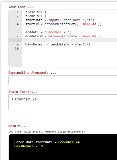Click line number 10 in the gutter
Image resolution: width=117 pixels, height=160 pixels.
[17, 48]
